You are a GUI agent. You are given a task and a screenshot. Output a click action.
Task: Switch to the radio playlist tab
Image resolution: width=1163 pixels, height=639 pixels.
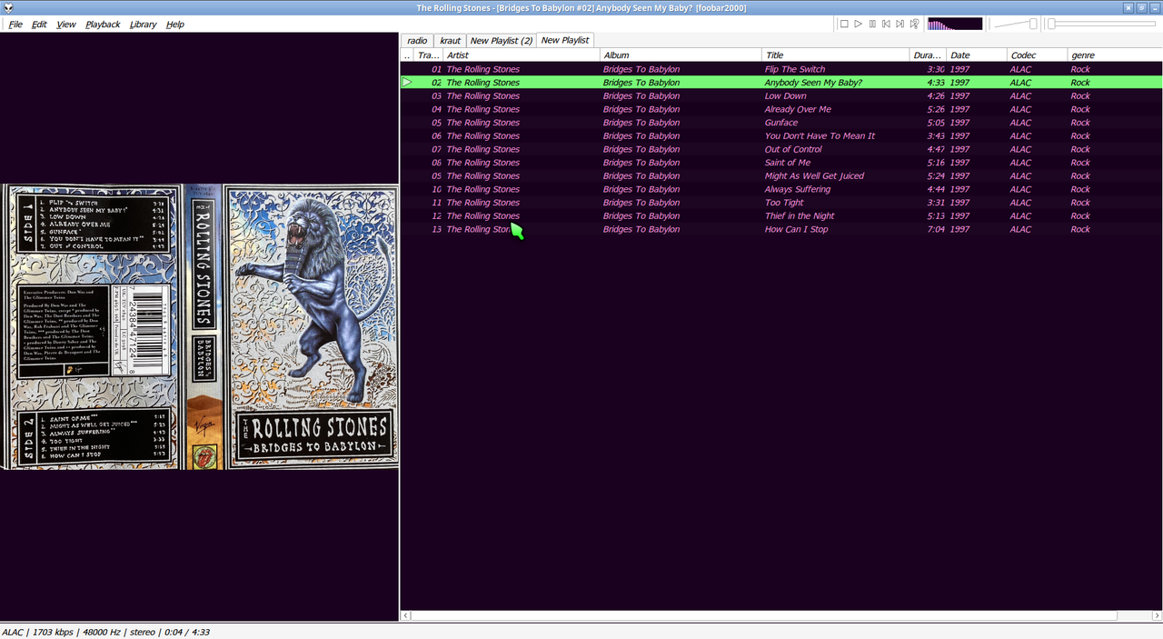coord(417,40)
